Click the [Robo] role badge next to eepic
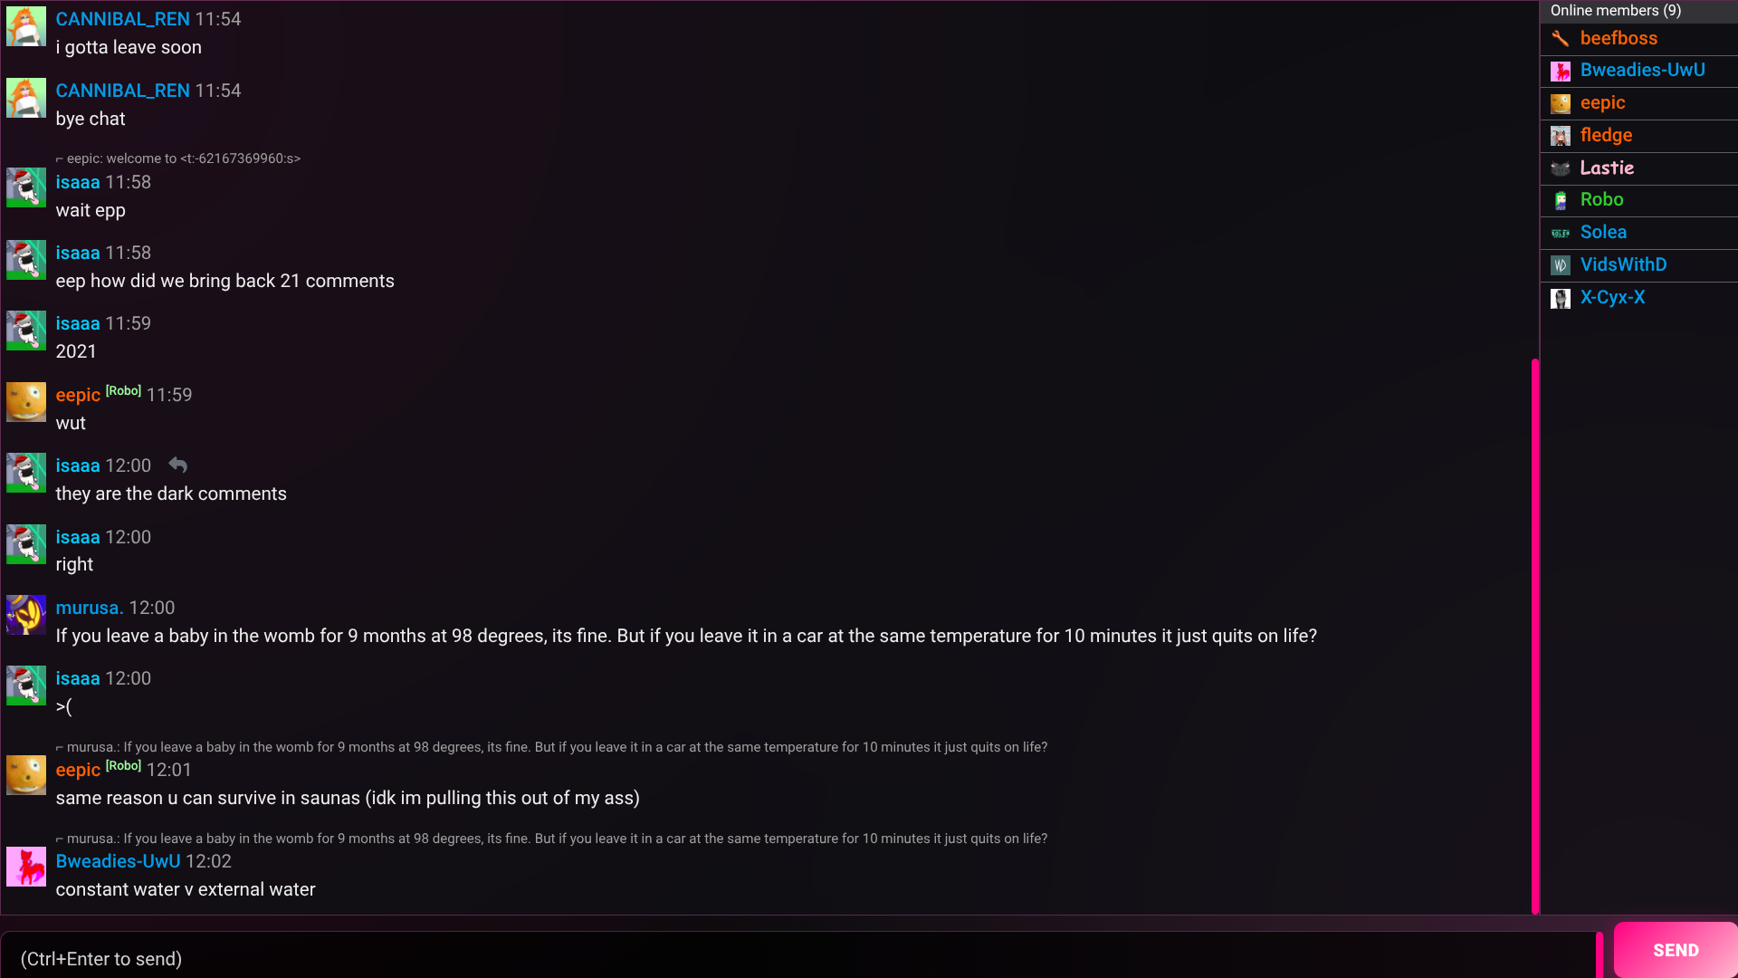This screenshot has width=1738, height=978. 123,389
